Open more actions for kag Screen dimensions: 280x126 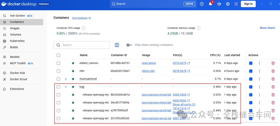coord(260,87)
